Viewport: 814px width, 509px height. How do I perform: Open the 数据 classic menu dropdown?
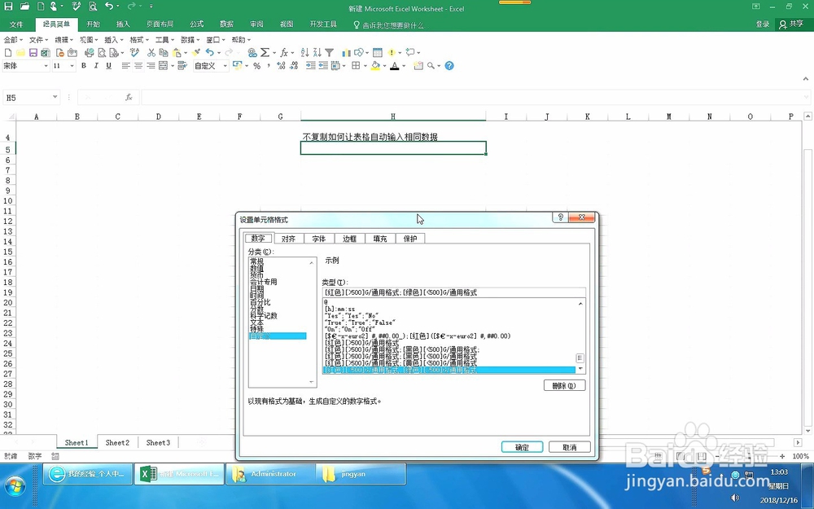pyautogui.click(x=190, y=40)
